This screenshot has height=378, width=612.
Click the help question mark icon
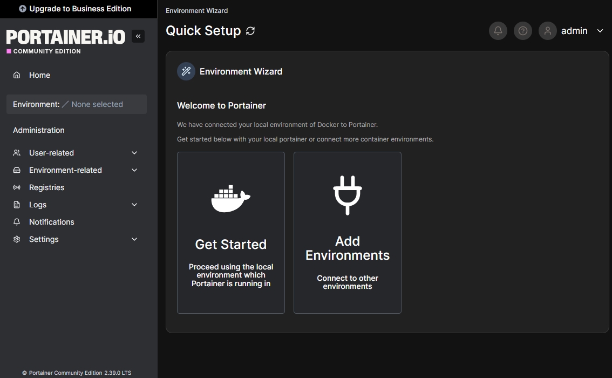pos(522,31)
